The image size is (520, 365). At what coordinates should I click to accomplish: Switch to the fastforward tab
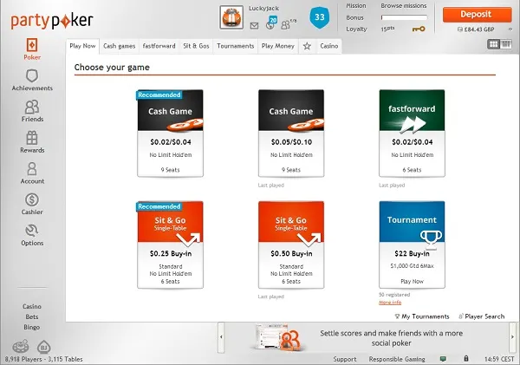point(159,46)
